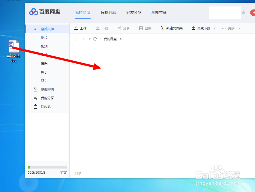Click the 离线下载 download icon
The width and height of the screenshot is (255, 192).
click(193, 28)
